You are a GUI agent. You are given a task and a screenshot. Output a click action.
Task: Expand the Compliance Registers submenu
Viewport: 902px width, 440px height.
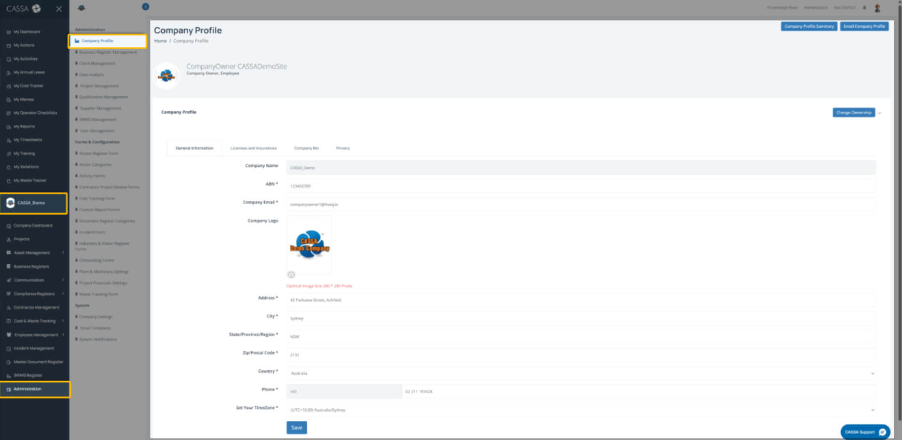[x=63, y=294]
